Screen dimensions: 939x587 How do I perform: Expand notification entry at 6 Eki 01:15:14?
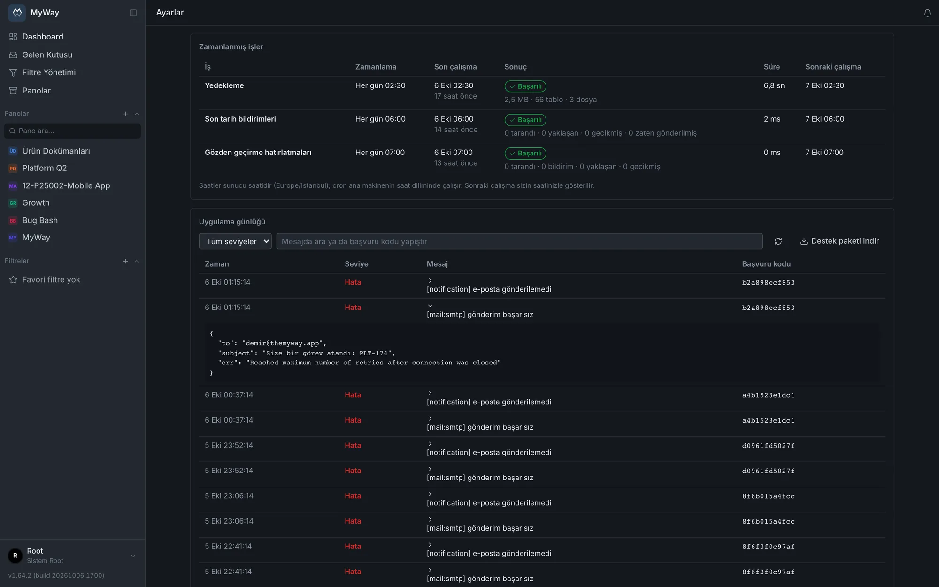point(430,280)
